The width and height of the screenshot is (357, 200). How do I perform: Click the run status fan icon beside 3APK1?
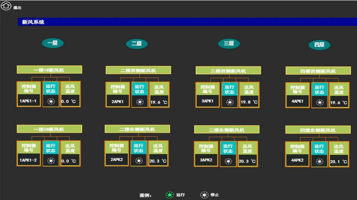230,102
